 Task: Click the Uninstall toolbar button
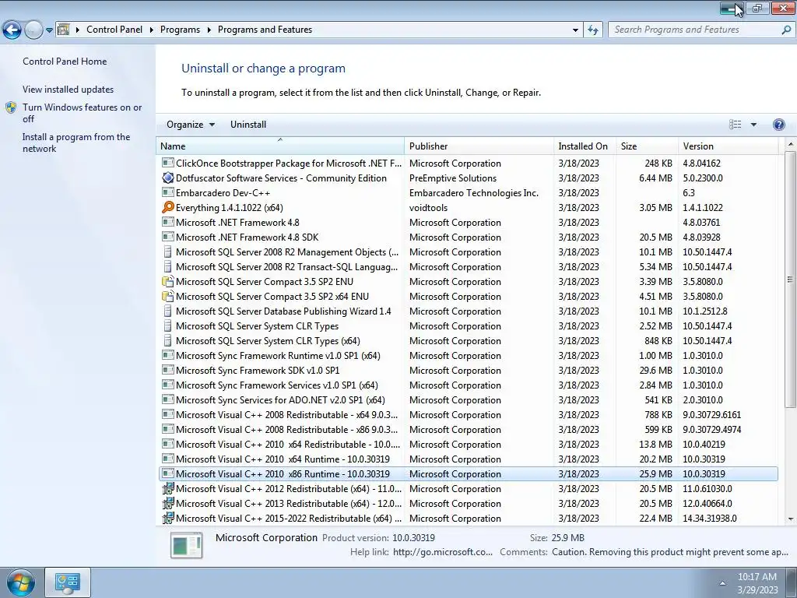pyautogui.click(x=248, y=125)
